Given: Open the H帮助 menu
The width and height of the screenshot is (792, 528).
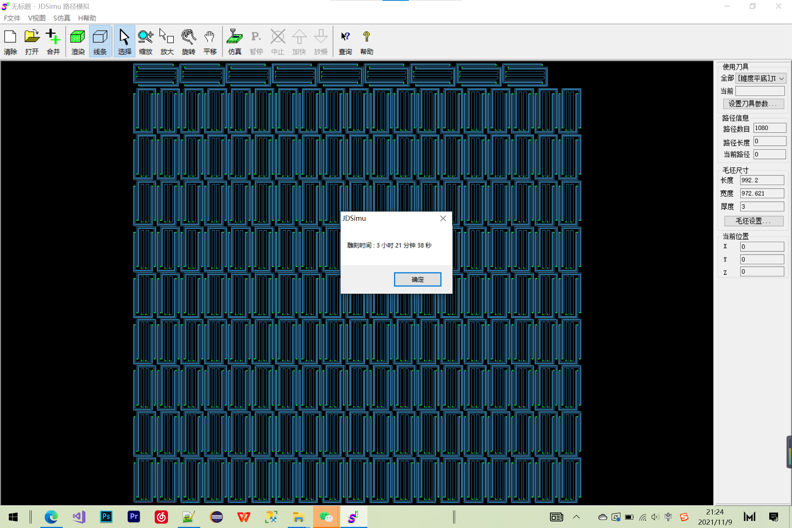Looking at the screenshot, I should [87, 18].
